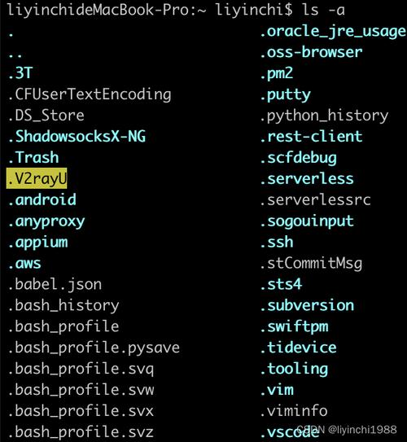Click the .viminfo file name
The image size is (407, 442).
294,411
